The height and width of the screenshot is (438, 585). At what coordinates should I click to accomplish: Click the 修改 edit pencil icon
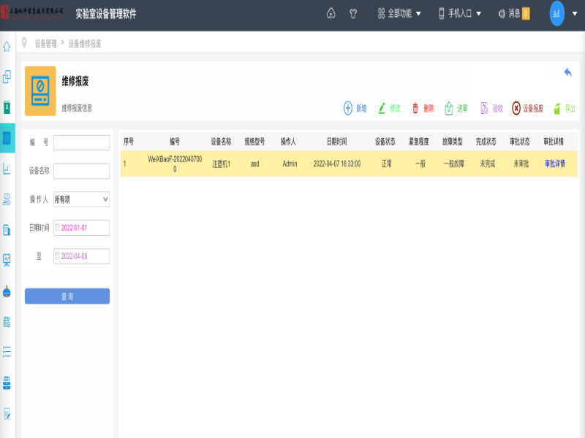(x=382, y=109)
